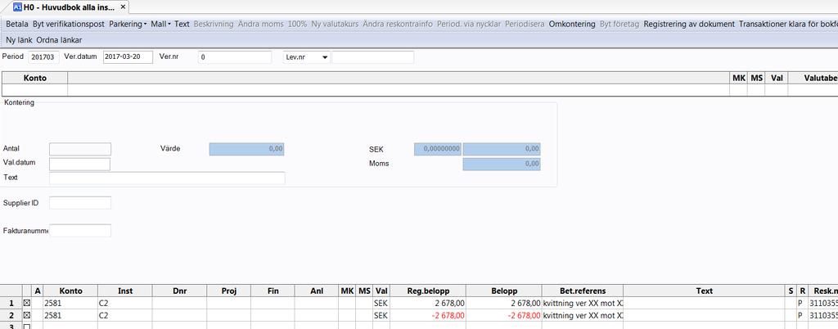Click the MK header in upper grid
Screen dimensions: 838x329
click(738, 78)
